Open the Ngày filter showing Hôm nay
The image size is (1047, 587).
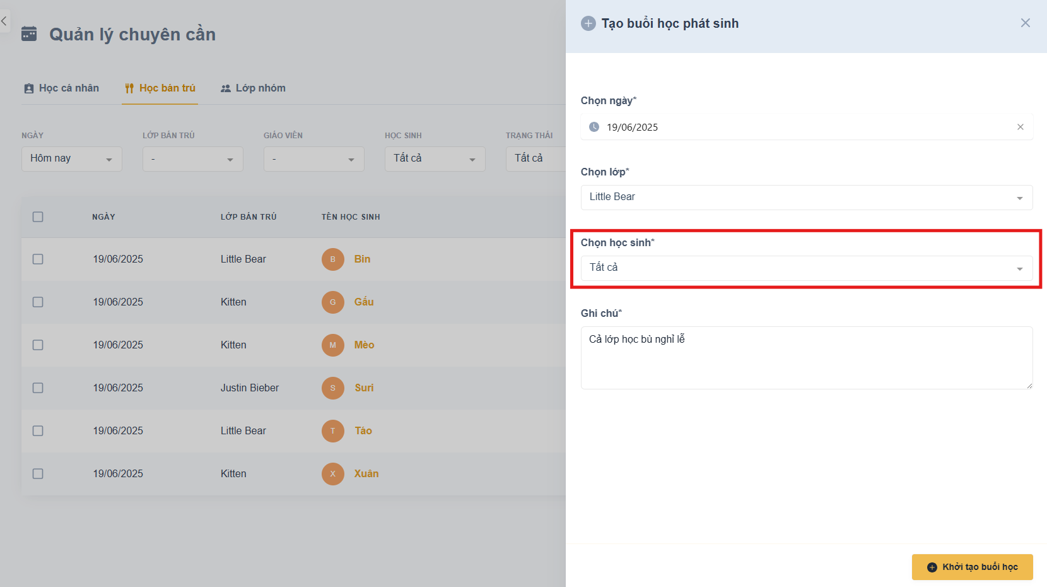pyautogui.click(x=71, y=159)
